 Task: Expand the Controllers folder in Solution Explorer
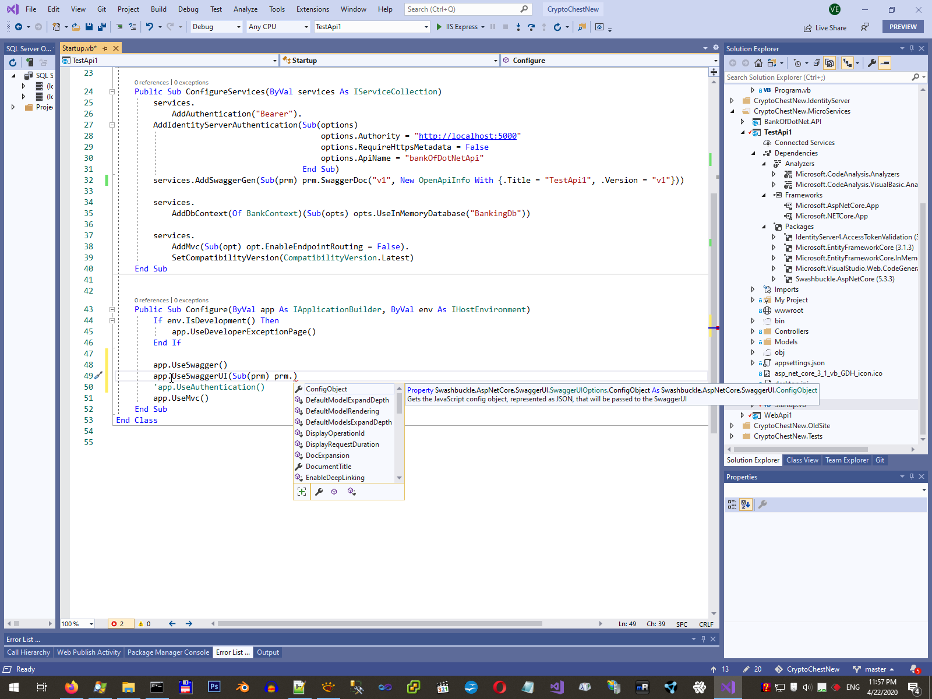[753, 331]
